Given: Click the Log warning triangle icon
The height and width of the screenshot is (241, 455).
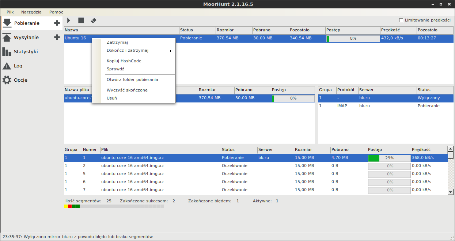Looking at the screenshot, I should [7, 66].
